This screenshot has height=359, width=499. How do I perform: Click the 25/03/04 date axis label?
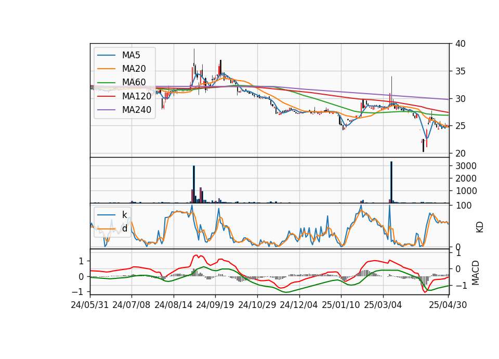point(383,305)
